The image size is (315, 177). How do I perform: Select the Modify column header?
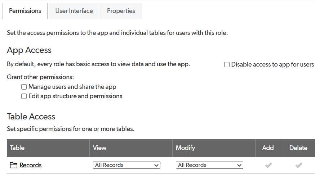[185, 148]
